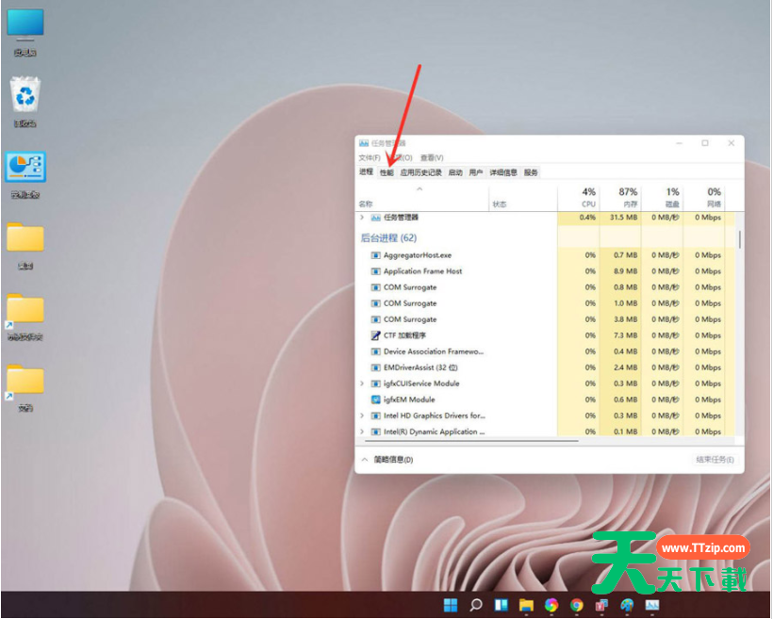This screenshot has height=619, width=773.
Task: Click the COM Surrogate process icon
Action: pyautogui.click(x=375, y=286)
